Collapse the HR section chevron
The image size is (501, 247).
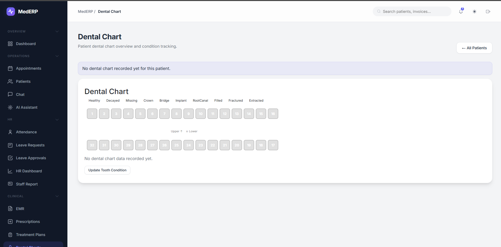click(57, 120)
